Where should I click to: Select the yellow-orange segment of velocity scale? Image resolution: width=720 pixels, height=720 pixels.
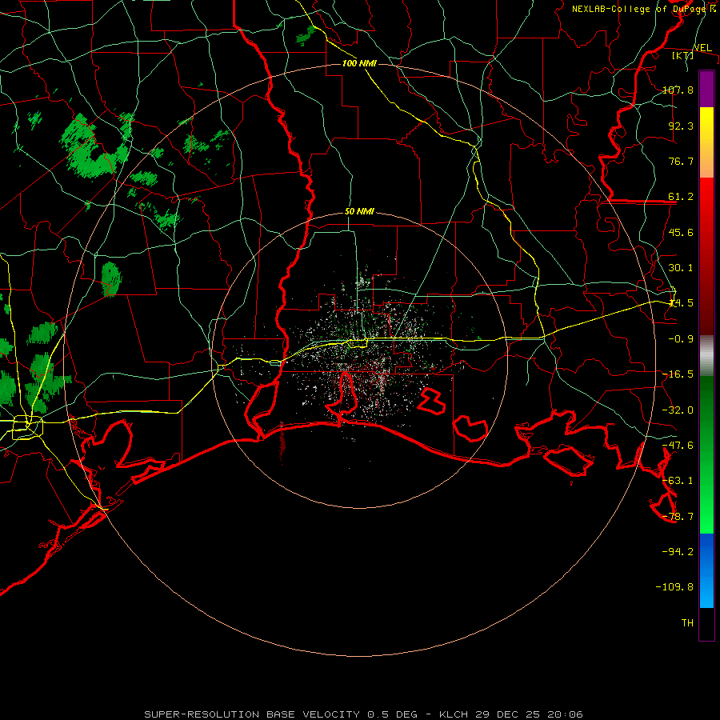[x=706, y=142]
